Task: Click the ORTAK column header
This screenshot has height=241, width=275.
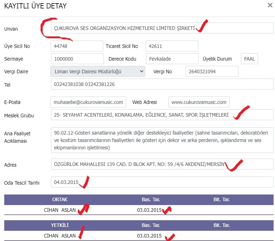Action: 60,199
